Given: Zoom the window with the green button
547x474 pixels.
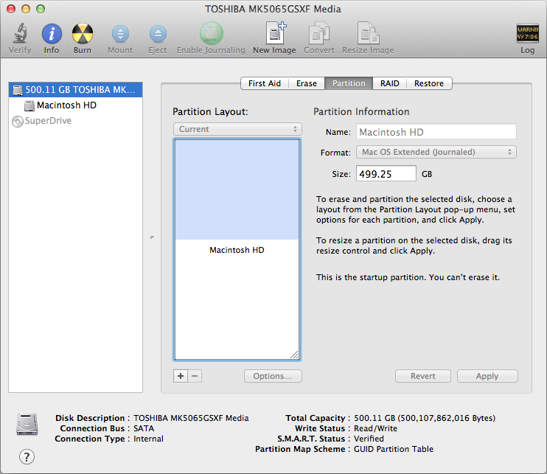Looking at the screenshot, I should [41, 9].
